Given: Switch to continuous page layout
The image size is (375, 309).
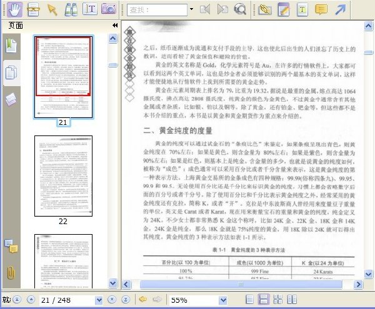Looking at the screenshot, I should [x=264, y=300].
